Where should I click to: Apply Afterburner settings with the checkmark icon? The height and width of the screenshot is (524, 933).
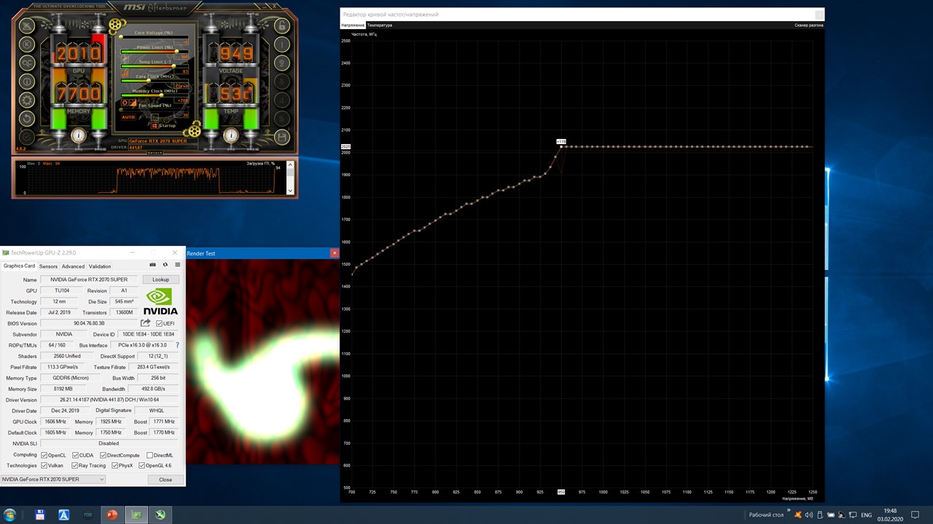point(27,137)
